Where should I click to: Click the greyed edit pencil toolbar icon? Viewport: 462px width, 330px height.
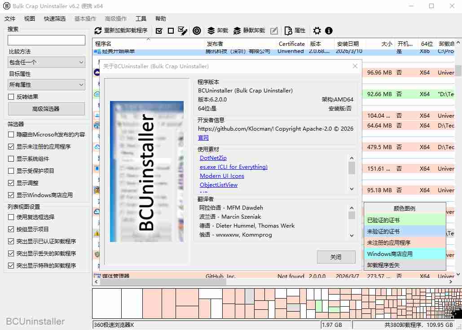274,31
